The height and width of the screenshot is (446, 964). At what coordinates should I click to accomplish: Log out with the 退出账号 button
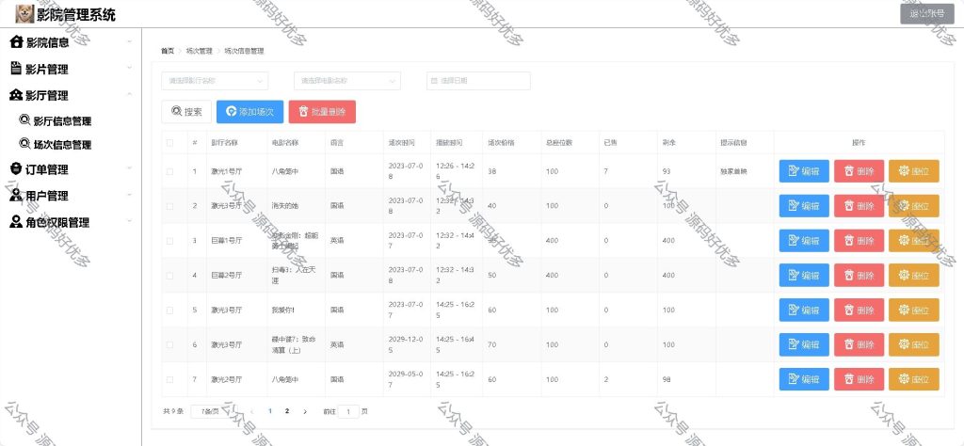coord(927,13)
